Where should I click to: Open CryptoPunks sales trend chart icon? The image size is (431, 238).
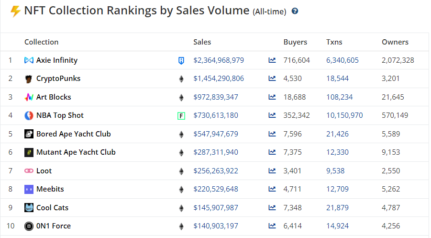click(x=272, y=79)
